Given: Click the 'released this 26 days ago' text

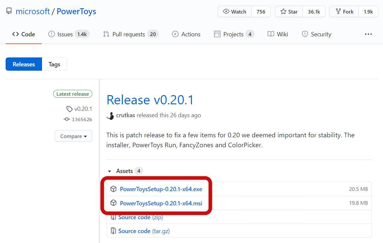Looking at the screenshot, I should pyautogui.click(x=169, y=115).
